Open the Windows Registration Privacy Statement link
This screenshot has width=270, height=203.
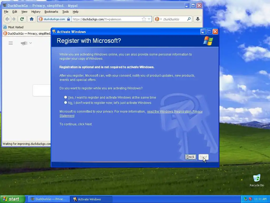point(131,114)
